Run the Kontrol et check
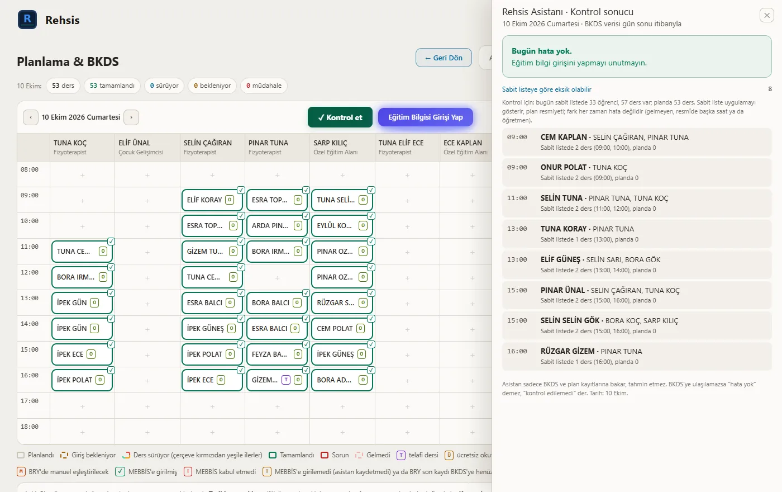Image resolution: width=782 pixels, height=492 pixels. 340,117
